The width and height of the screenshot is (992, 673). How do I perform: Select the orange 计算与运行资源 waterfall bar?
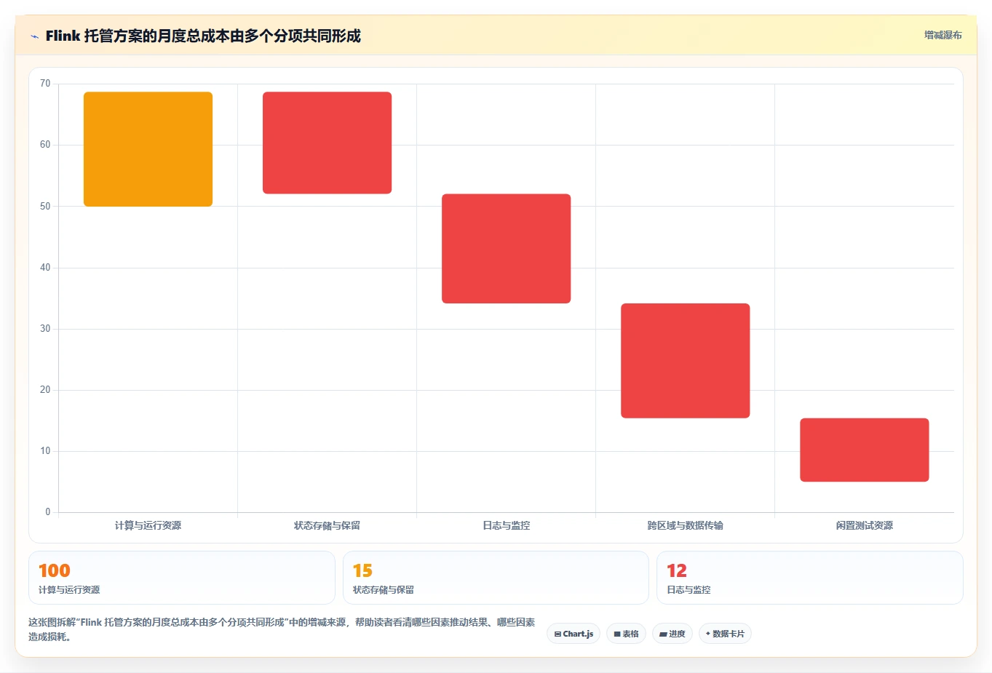click(148, 149)
